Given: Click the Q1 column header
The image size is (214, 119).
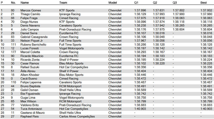Looking at the screenshot, I should 136,3.
